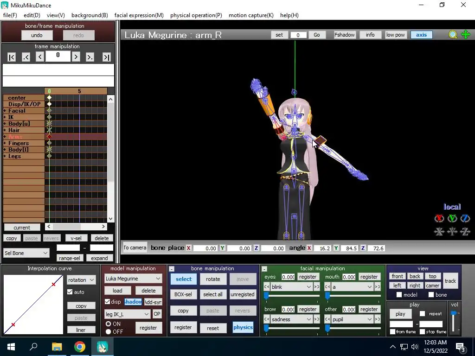Open the Luka Megurine model dropdown
This screenshot has height=356, width=475.
[x=133, y=279]
